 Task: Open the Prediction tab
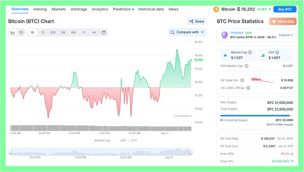coord(122,9)
